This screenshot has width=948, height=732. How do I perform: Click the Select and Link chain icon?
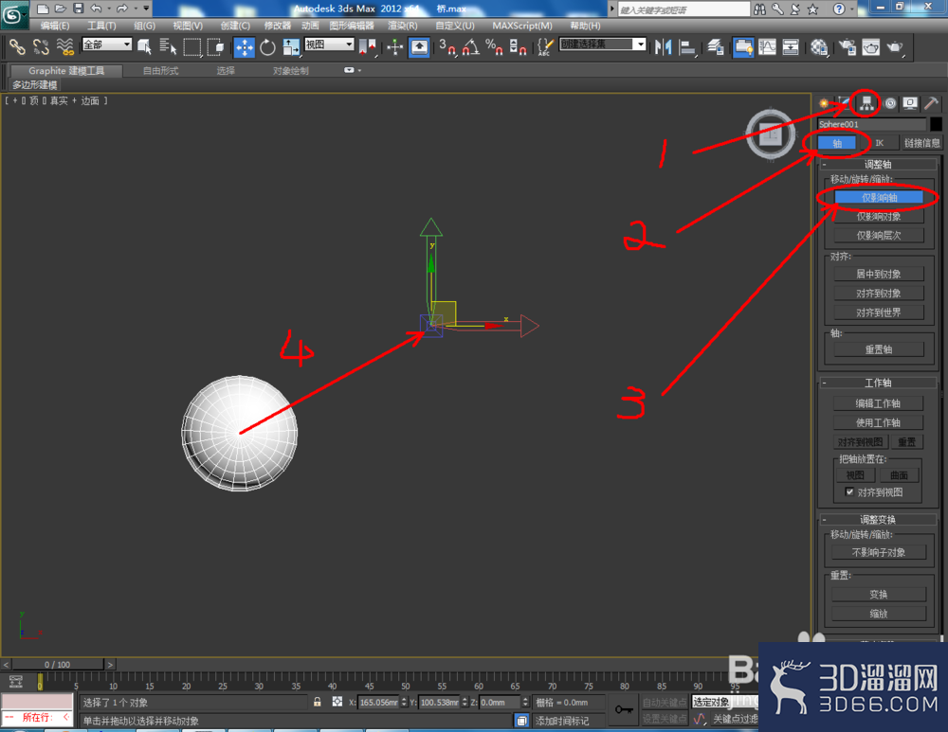(17, 47)
